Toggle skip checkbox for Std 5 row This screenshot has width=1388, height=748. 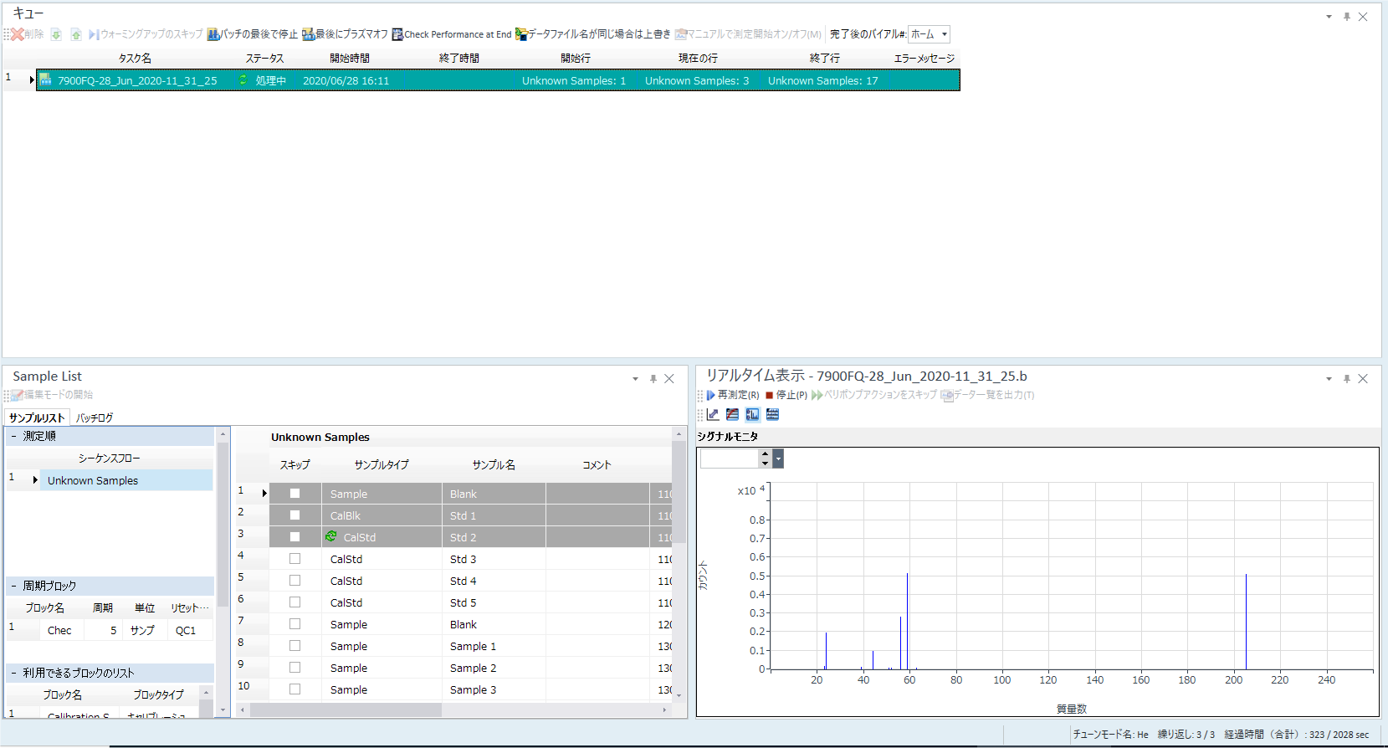[295, 602]
